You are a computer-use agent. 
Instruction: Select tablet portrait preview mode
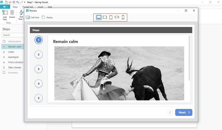[111, 17]
